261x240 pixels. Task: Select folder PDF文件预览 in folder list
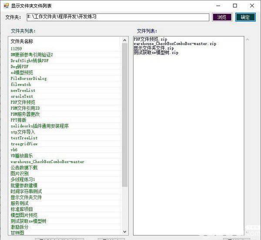[x=23, y=102]
